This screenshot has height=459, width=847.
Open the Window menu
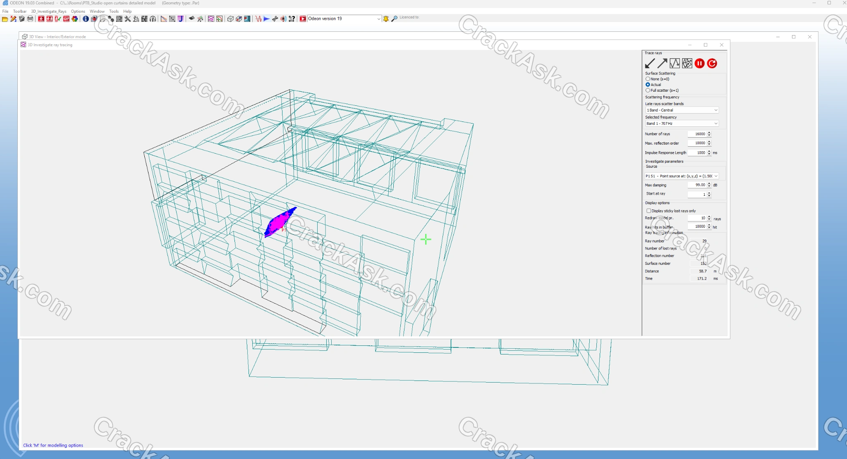[x=97, y=11]
